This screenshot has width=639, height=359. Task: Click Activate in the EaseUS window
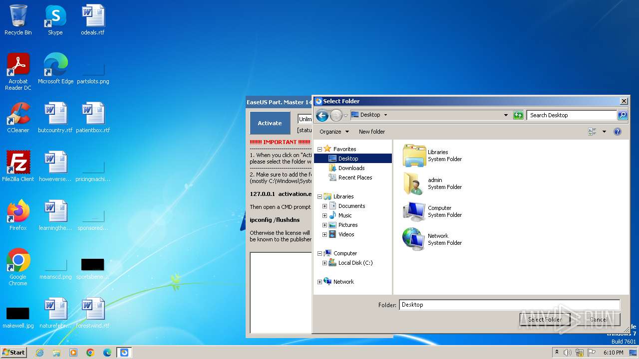270,123
